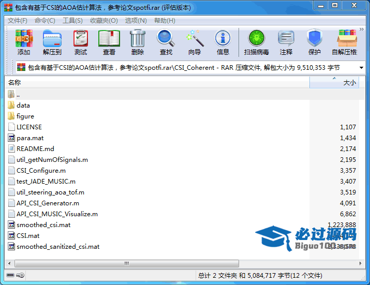Open the 帮助(H) menu

165,21
